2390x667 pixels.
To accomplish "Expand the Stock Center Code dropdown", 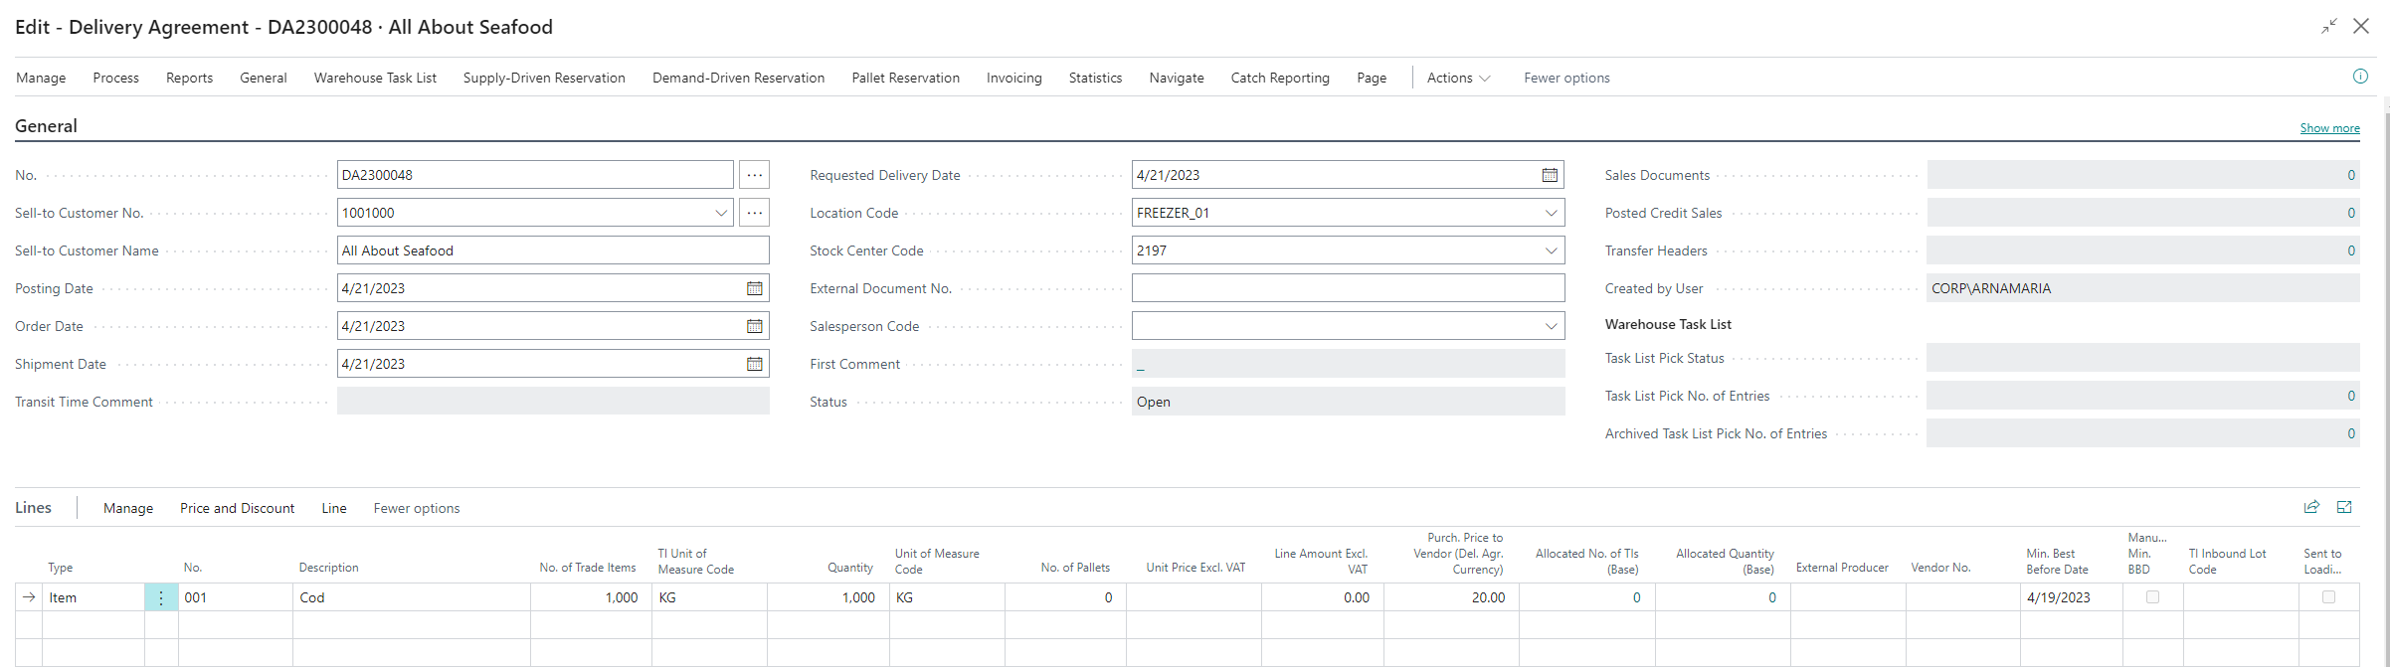I will (x=1551, y=250).
